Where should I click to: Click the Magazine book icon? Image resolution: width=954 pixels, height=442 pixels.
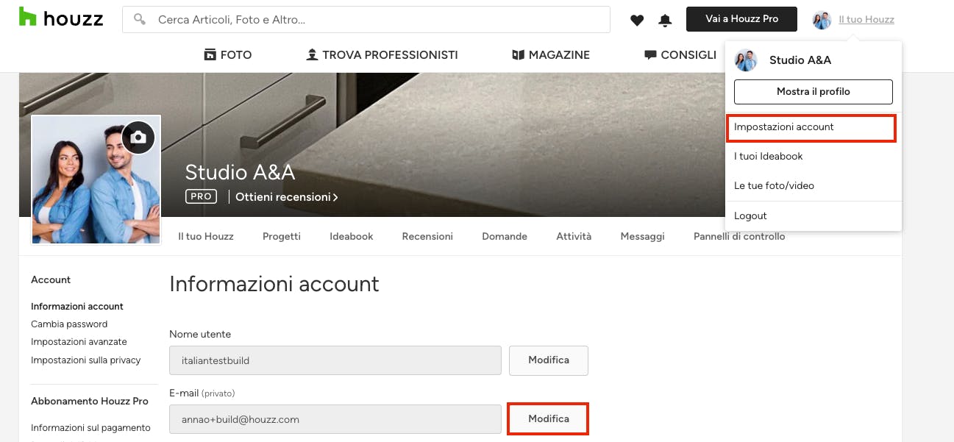click(x=518, y=54)
